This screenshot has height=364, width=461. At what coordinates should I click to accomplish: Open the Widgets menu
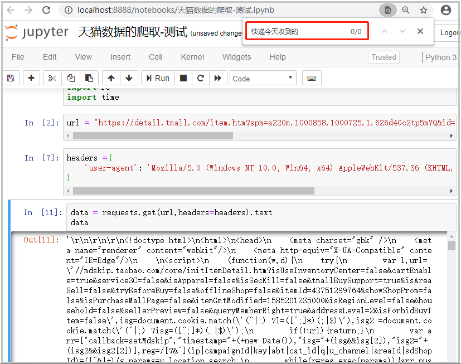click(237, 57)
